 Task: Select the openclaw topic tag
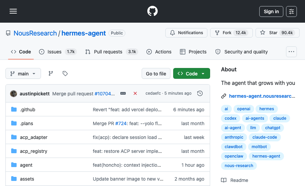[234, 156]
